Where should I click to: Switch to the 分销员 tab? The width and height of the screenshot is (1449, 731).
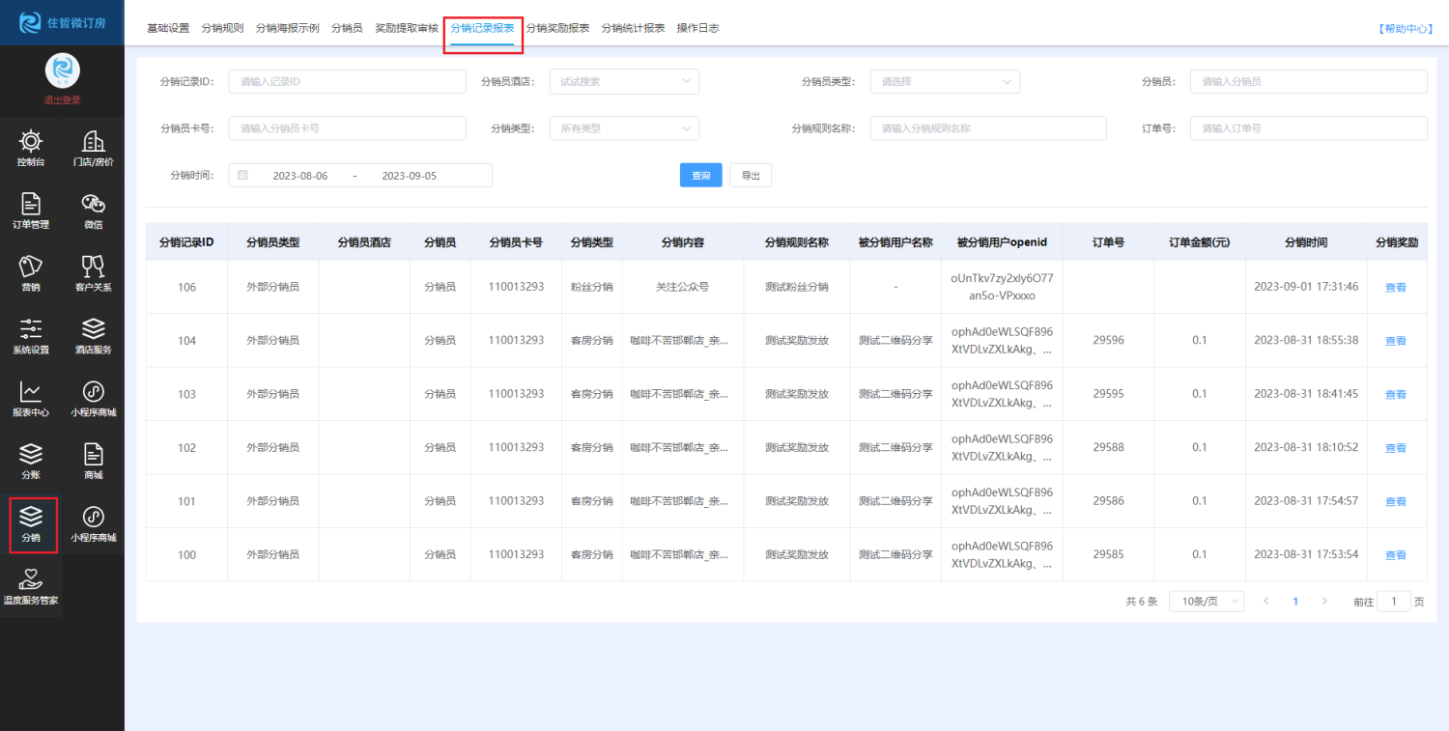(x=347, y=28)
